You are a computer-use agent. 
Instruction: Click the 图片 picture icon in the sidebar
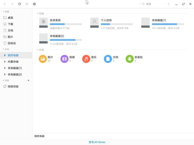pyautogui.click(x=5, y=37)
